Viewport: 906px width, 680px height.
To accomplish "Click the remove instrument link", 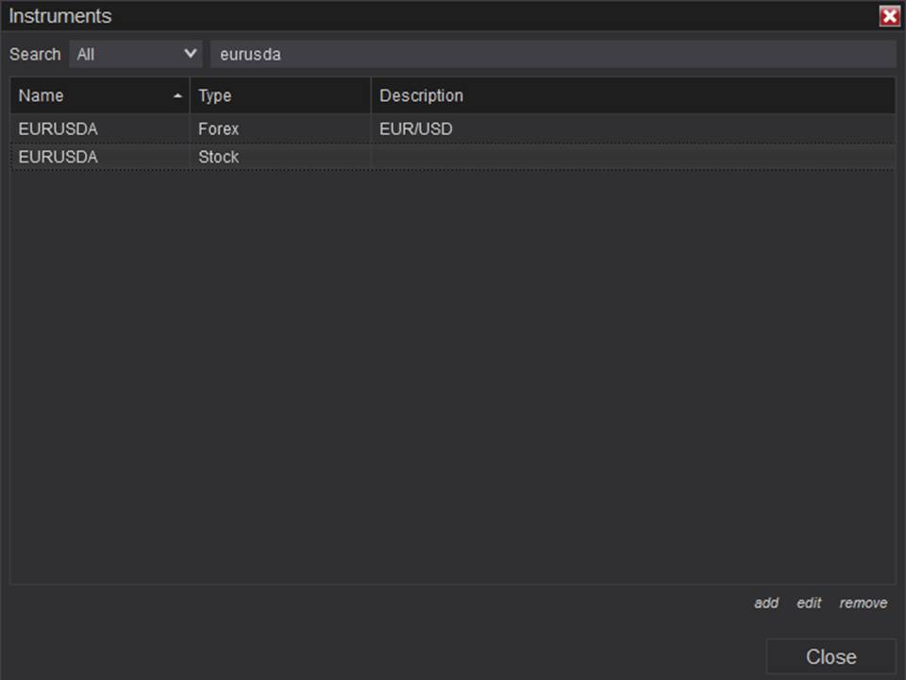I will click(864, 603).
